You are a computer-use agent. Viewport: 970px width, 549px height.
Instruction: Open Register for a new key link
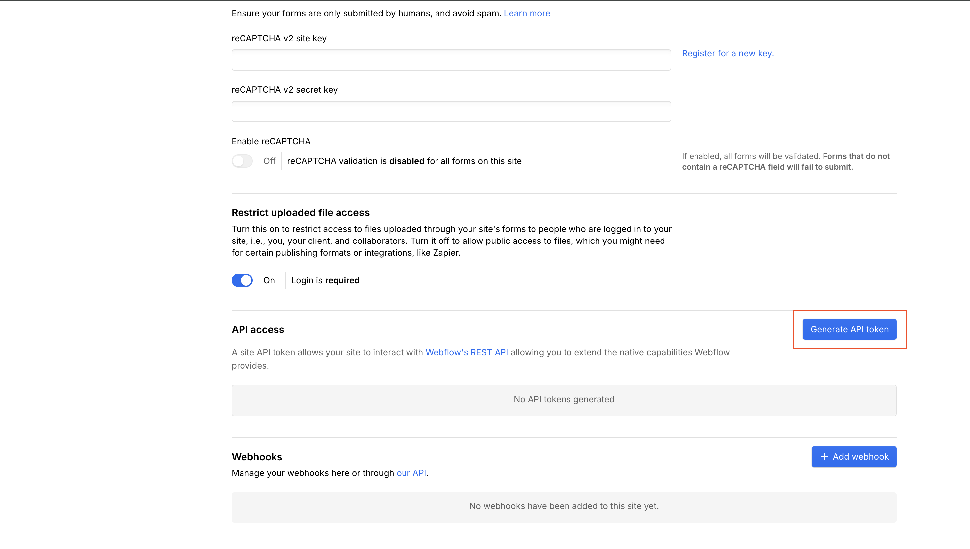[x=727, y=53]
